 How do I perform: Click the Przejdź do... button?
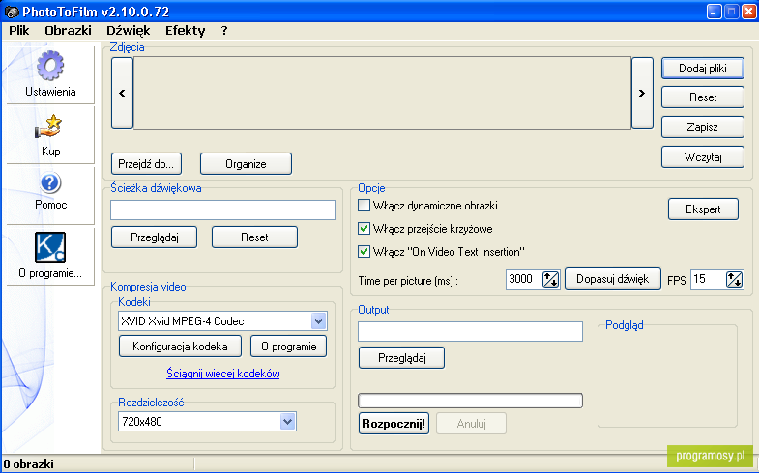pyautogui.click(x=146, y=164)
